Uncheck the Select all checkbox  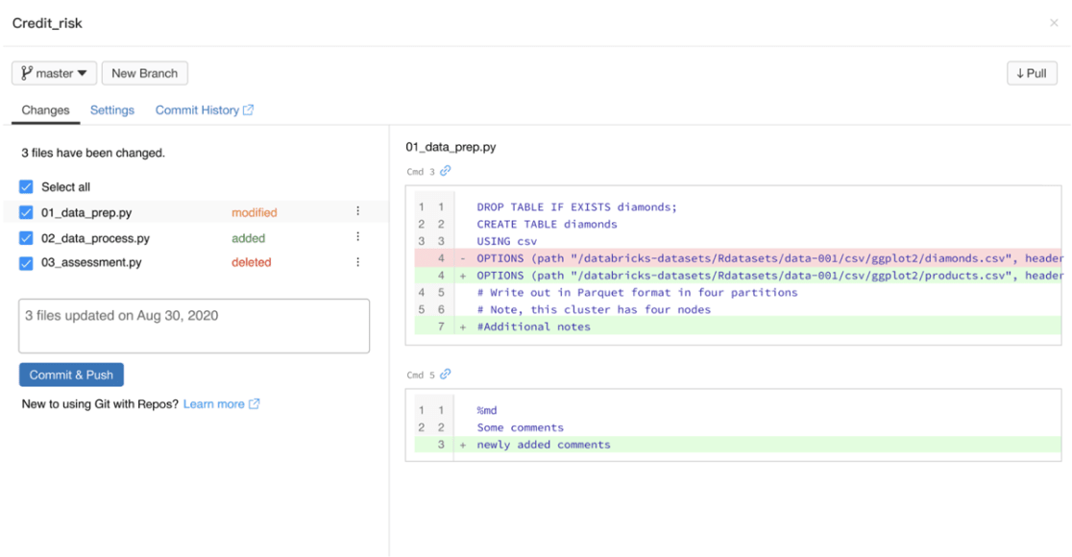[24, 186]
